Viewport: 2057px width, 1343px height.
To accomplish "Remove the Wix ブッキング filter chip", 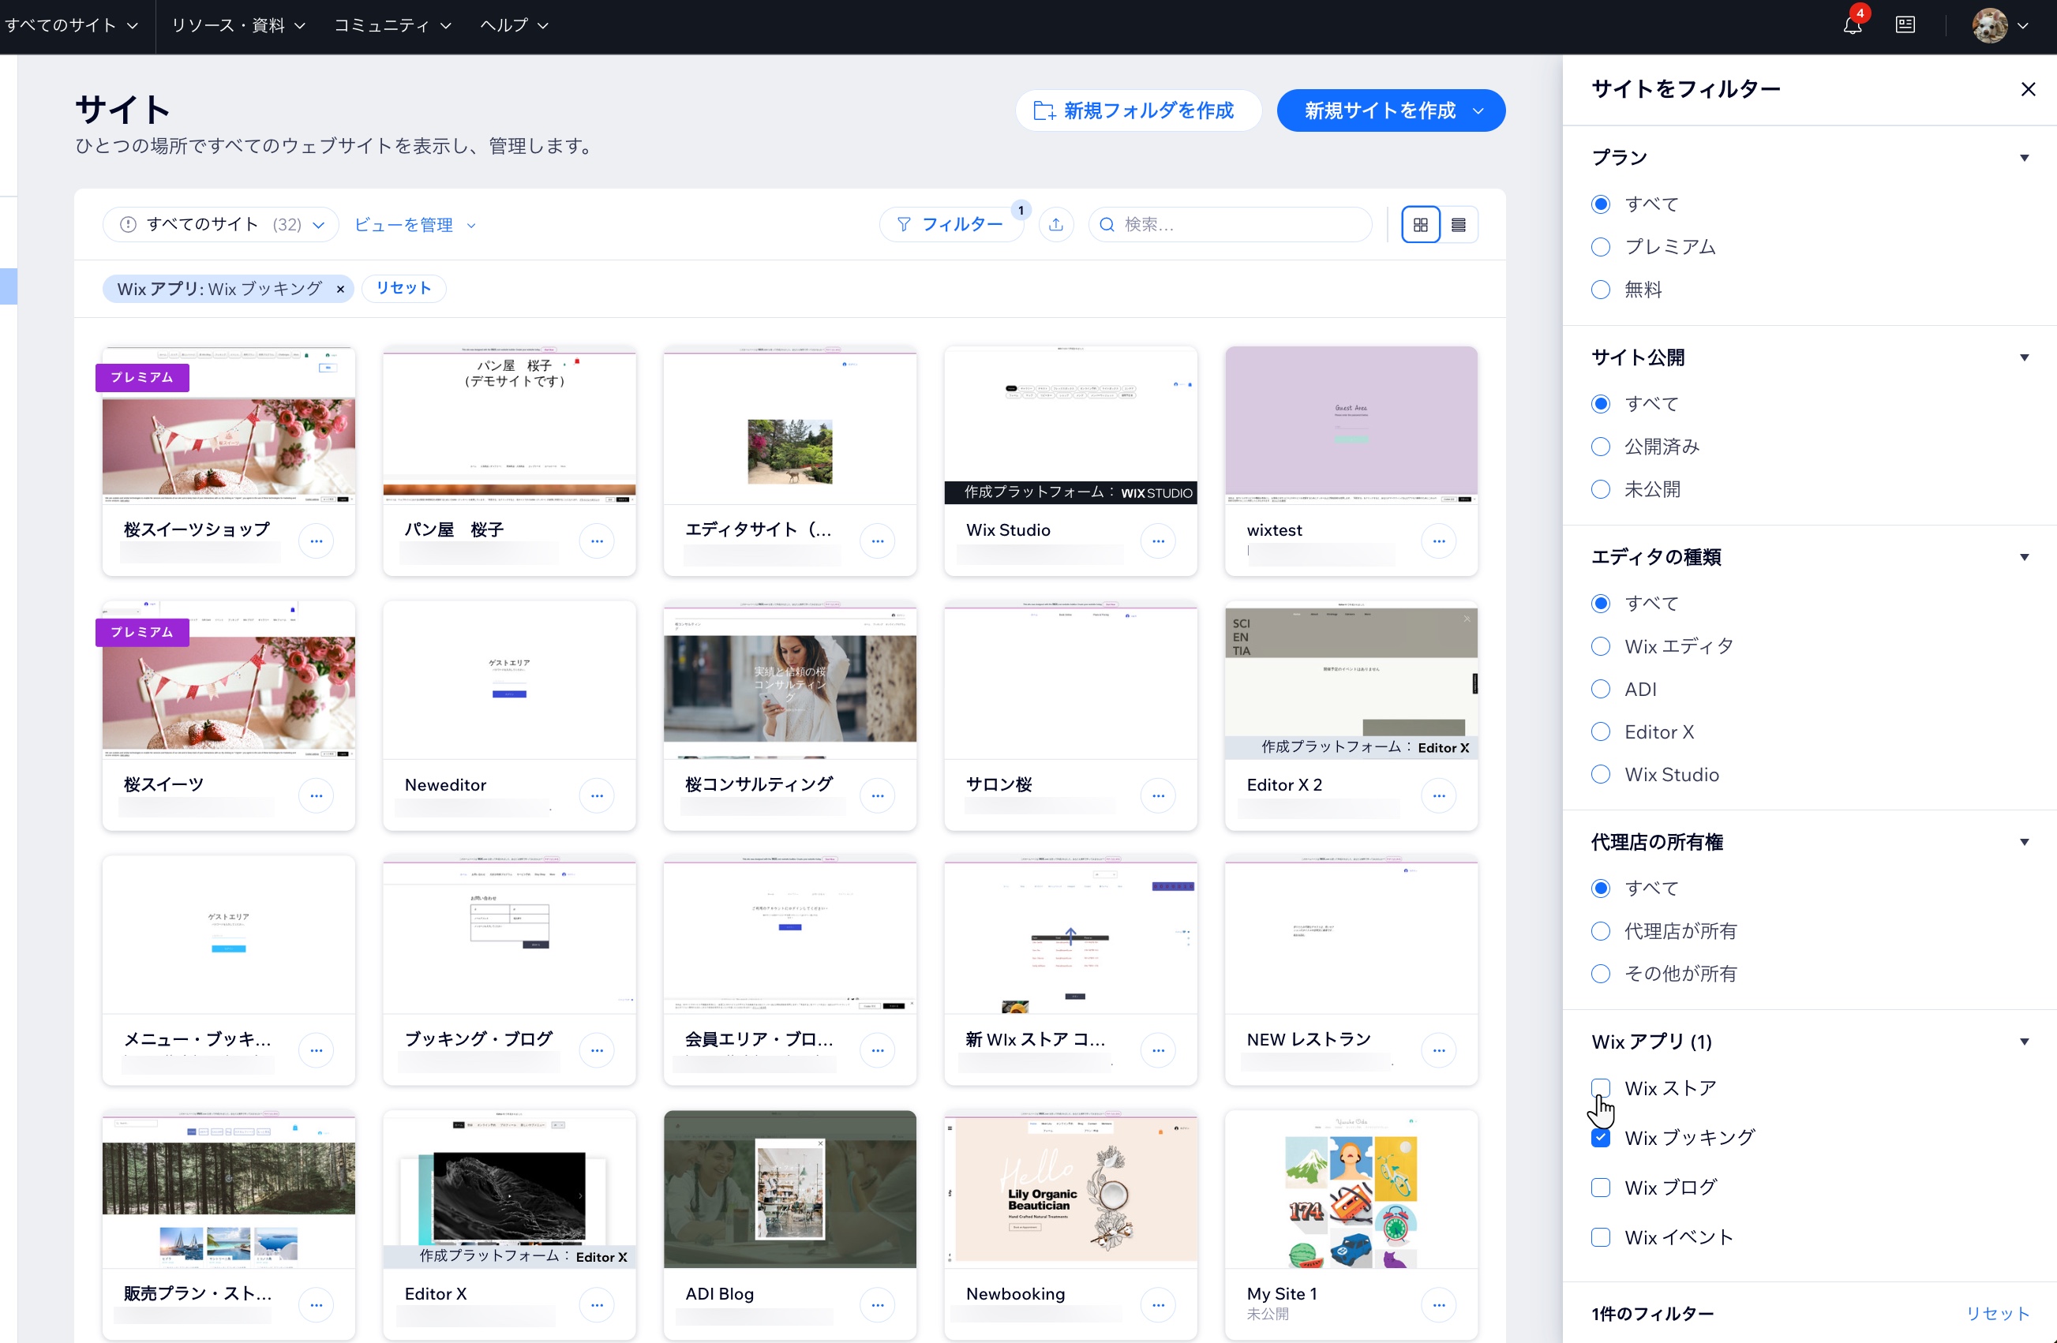I will [x=340, y=289].
